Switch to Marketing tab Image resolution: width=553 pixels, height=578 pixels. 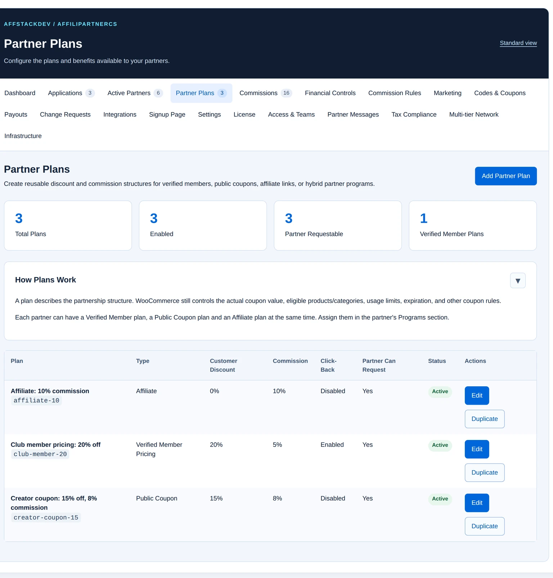tap(448, 93)
